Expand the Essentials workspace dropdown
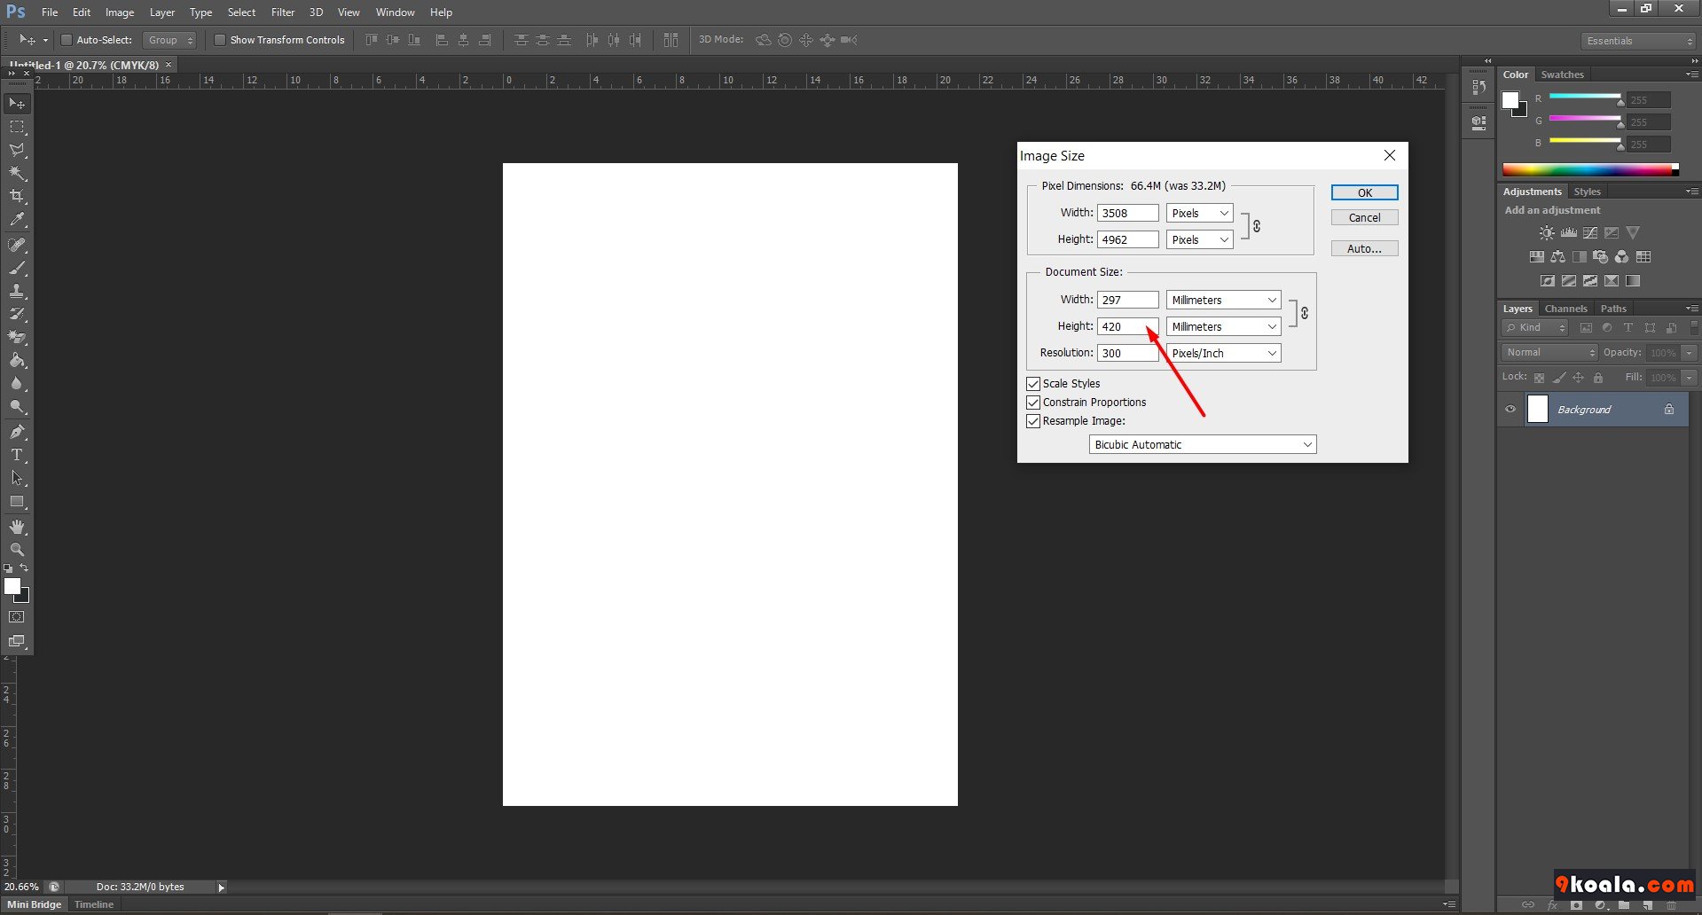The image size is (1702, 915). tap(1637, 41)
